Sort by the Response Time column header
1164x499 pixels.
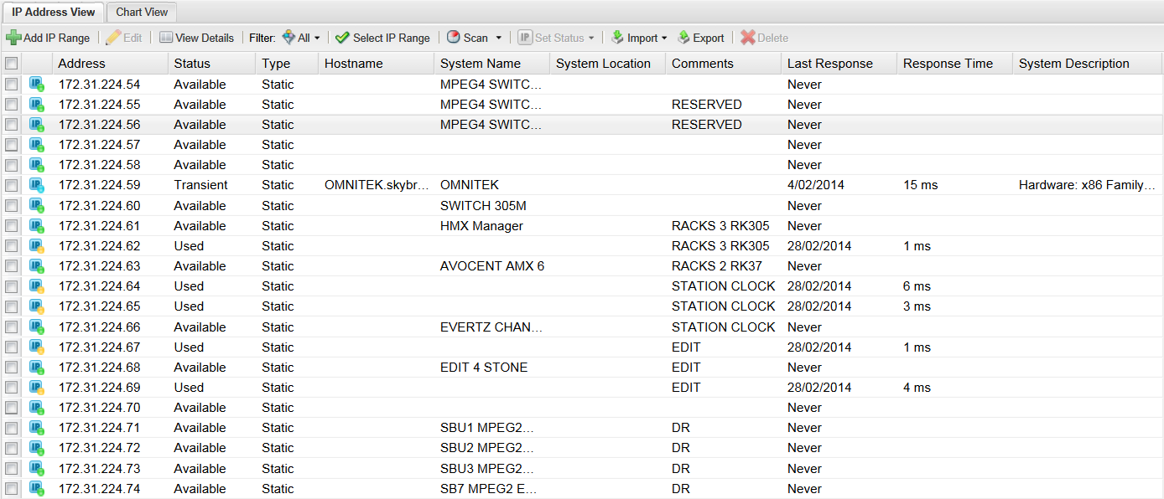click(955, 64)
